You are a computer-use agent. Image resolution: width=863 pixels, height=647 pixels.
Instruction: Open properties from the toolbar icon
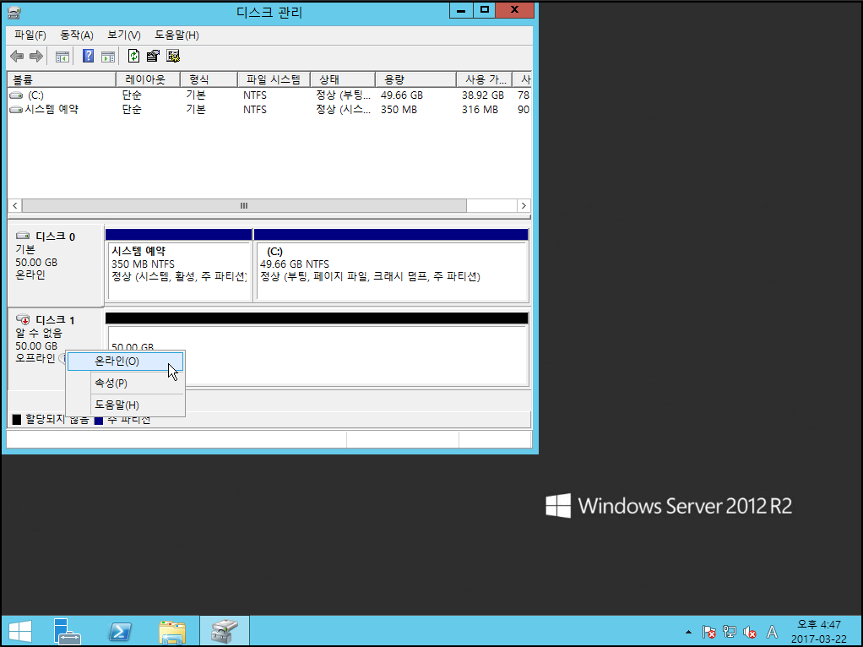[x=153, y=56]
